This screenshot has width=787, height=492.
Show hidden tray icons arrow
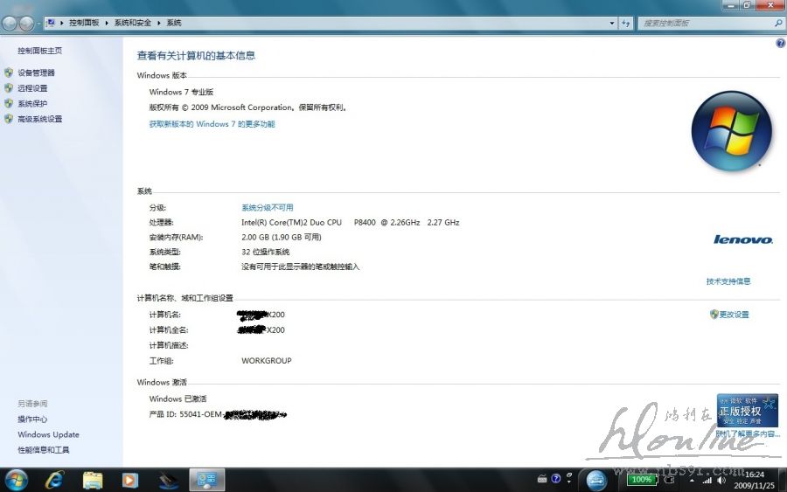(x=692, y=481)
